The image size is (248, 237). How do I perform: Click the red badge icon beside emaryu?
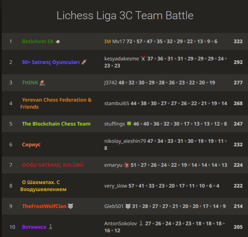tap(126, 165)
